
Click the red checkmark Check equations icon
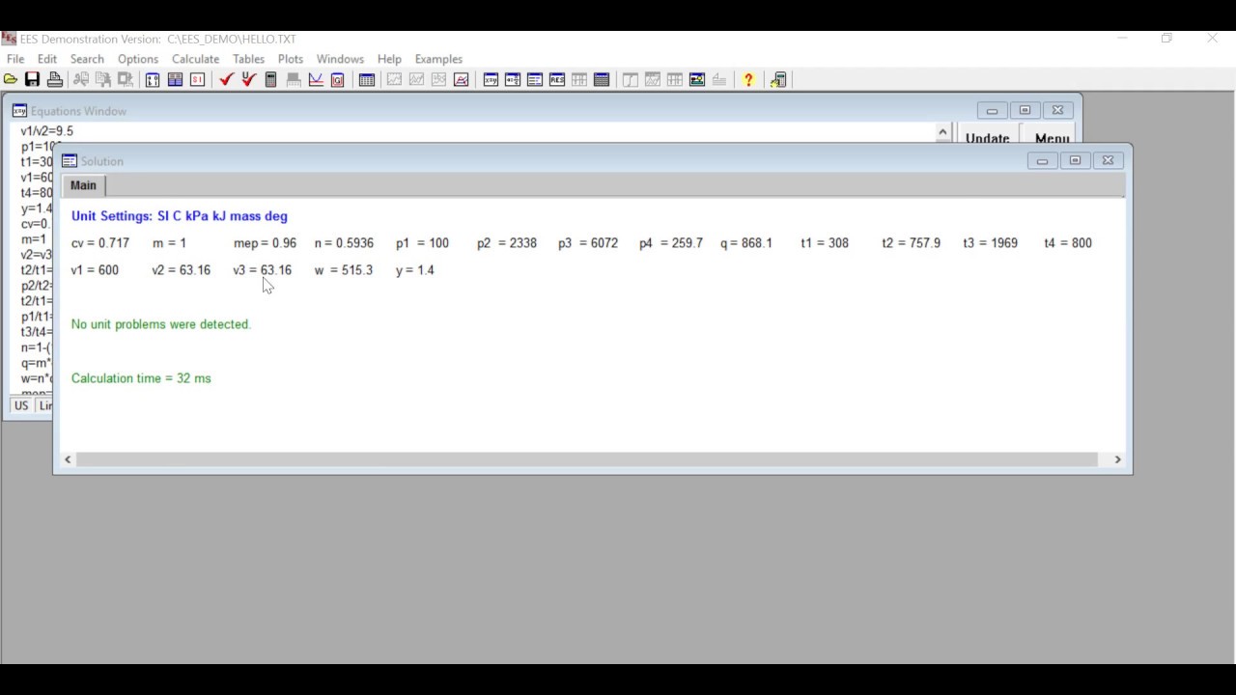(x=226, y=79)
